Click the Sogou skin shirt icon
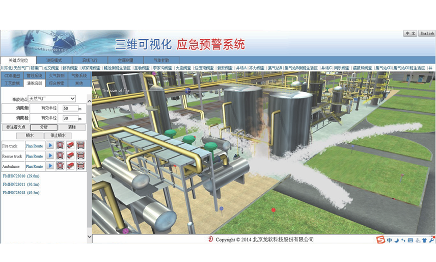This screenshot has height=262, width=436. click(424, 240)
